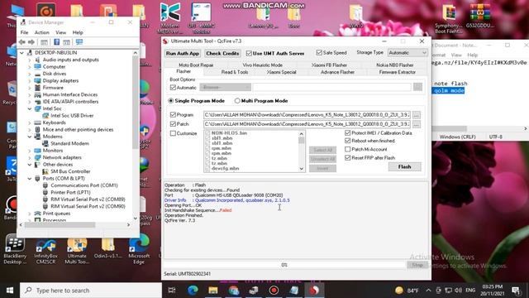Toggle Automatic boot option checkbox
This screenshot has height=298, width=529.
pyautogui.click(x=173, y=88)
